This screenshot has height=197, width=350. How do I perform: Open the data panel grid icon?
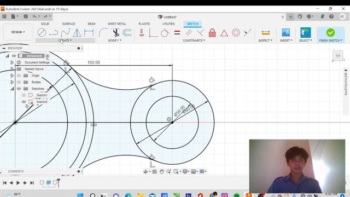[4, 16]
